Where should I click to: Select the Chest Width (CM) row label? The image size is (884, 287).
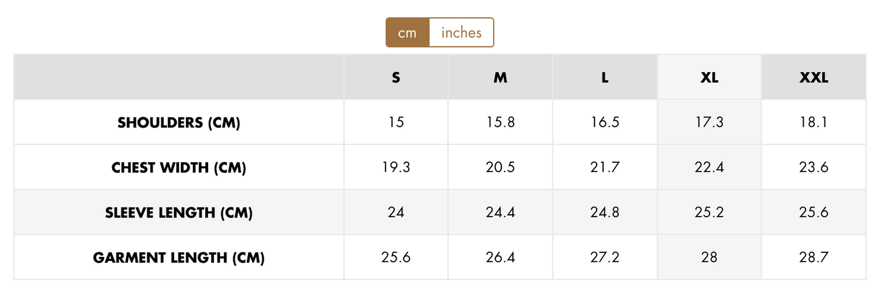(179, 168)
